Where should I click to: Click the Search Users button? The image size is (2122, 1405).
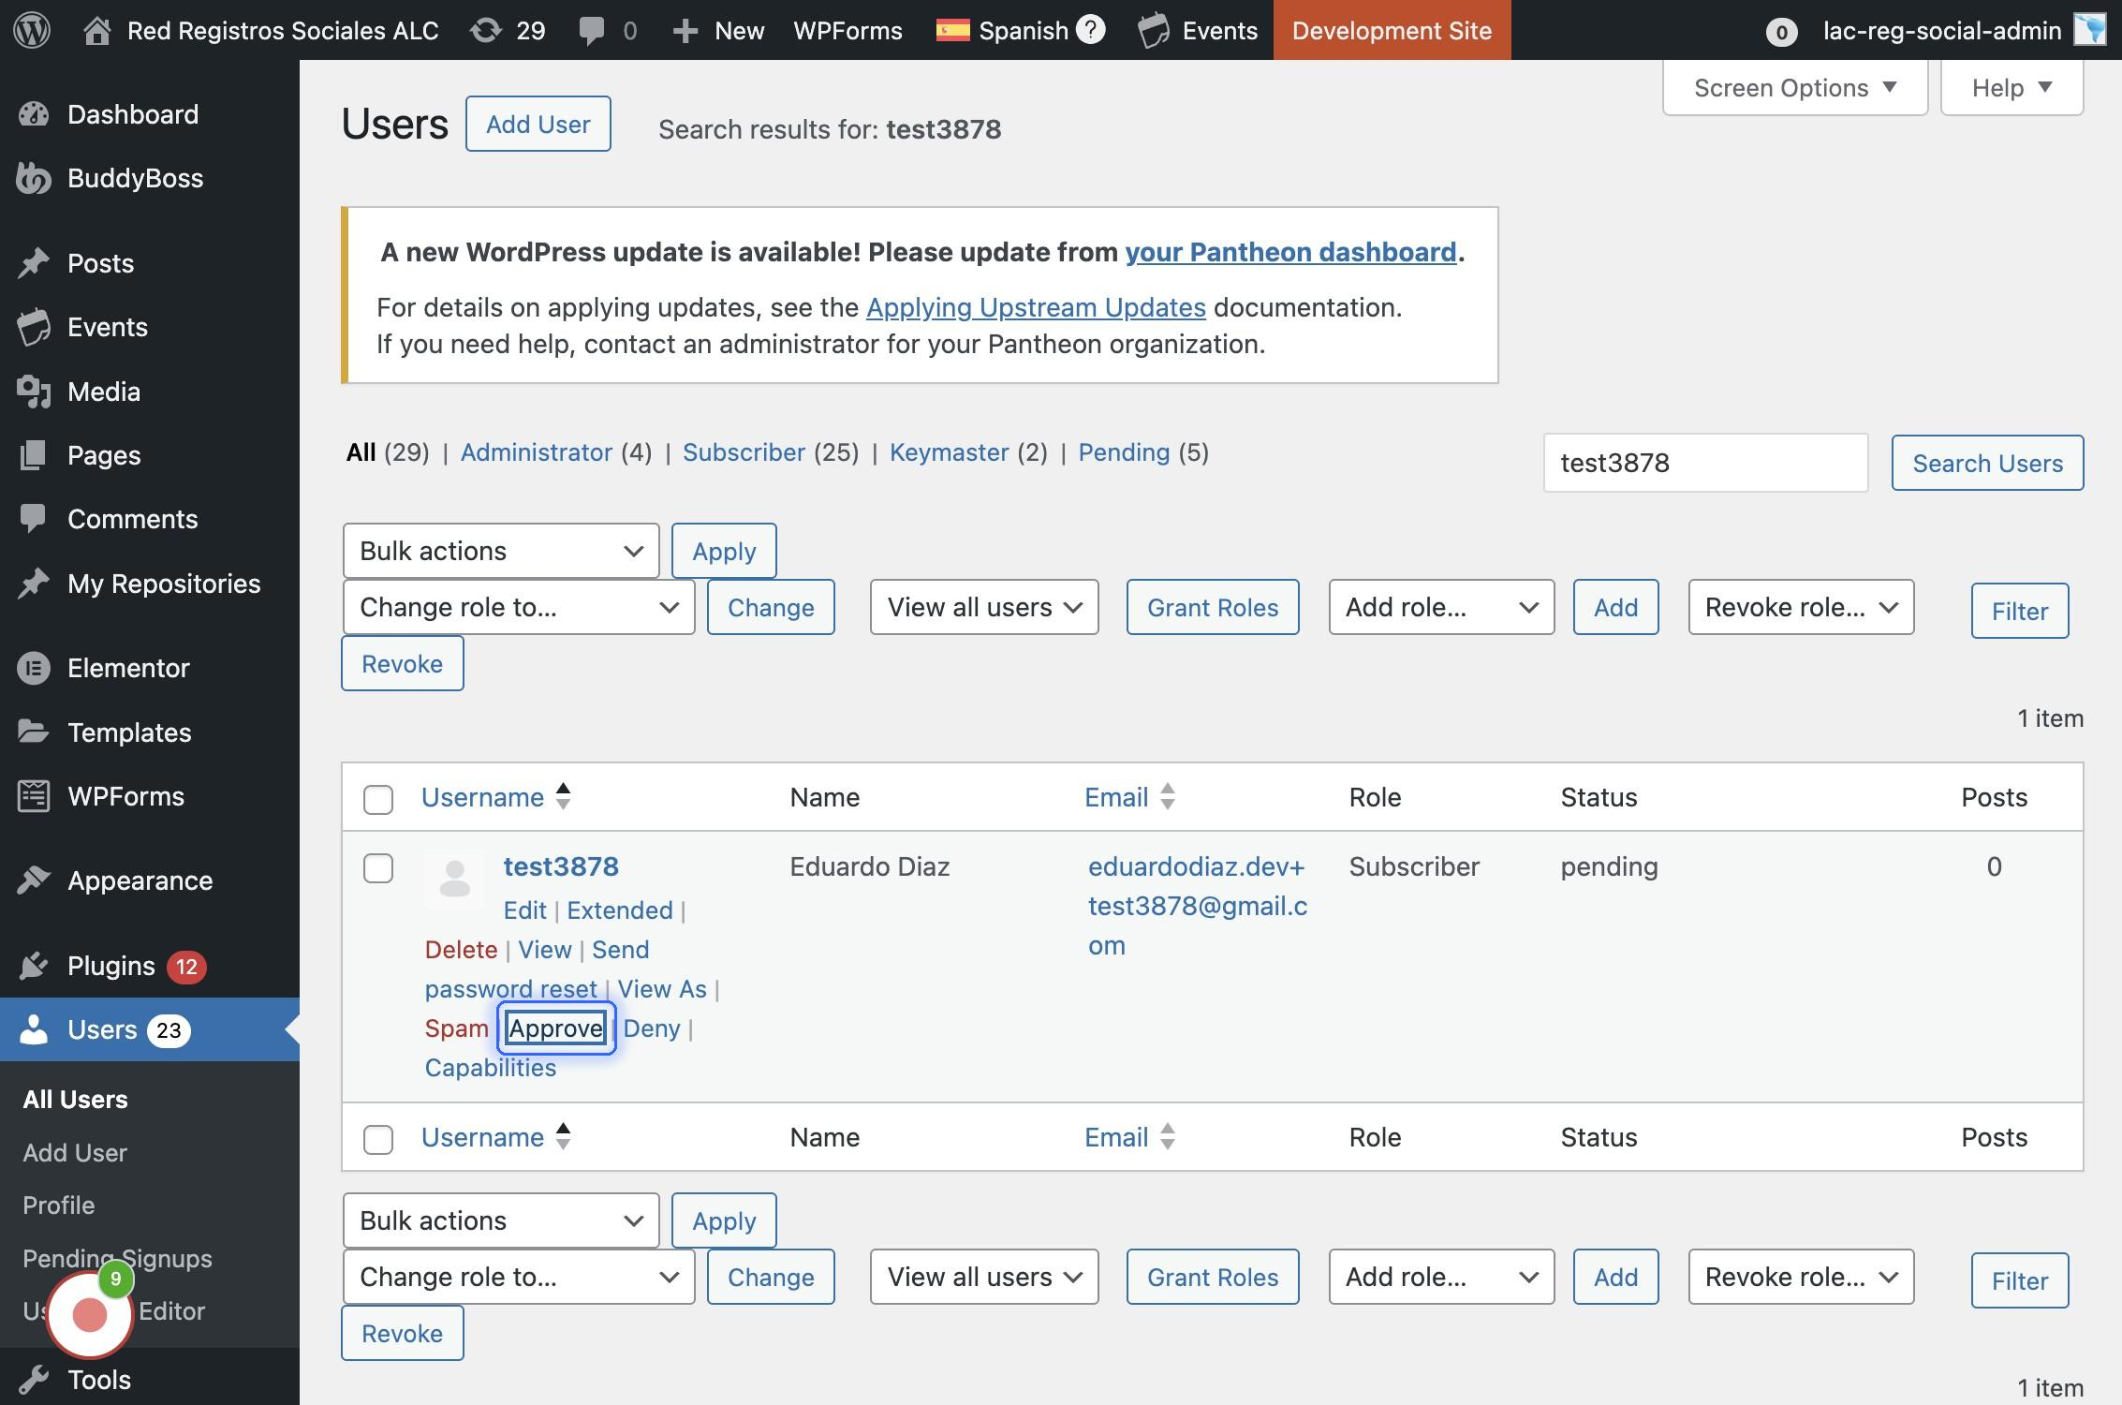(x=1987, y=463)
